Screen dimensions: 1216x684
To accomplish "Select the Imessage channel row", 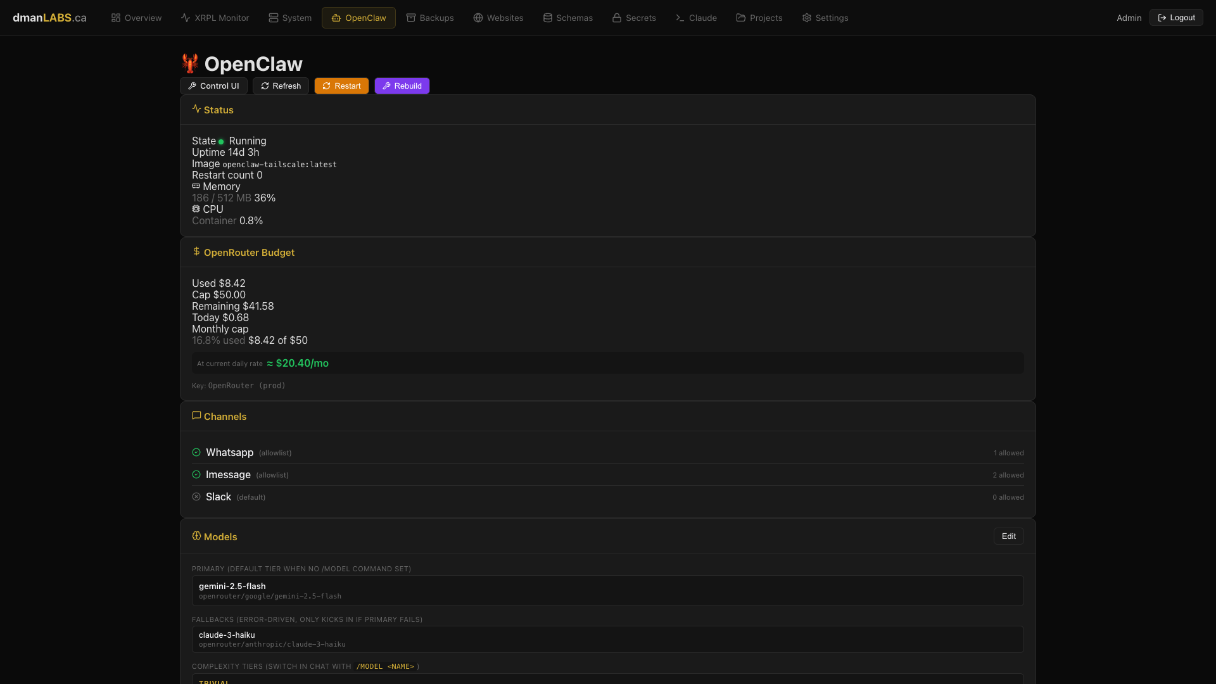I will point(608,474).
